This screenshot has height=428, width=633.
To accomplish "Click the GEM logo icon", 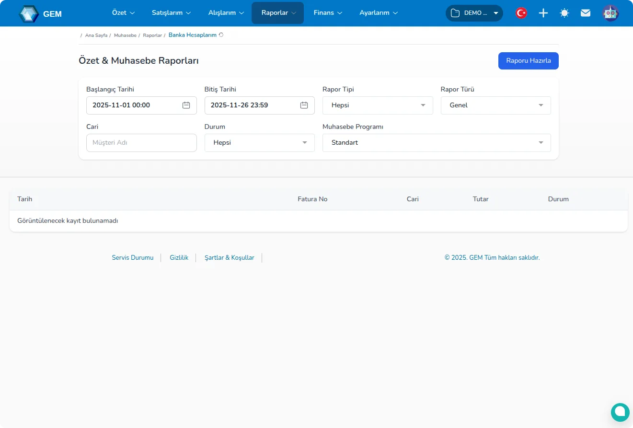I will pyautogui.click(x=29, y=13).
